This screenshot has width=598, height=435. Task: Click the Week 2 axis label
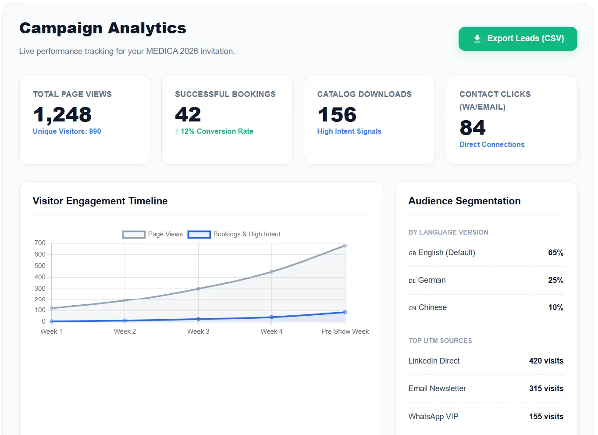tap(125, 332)
